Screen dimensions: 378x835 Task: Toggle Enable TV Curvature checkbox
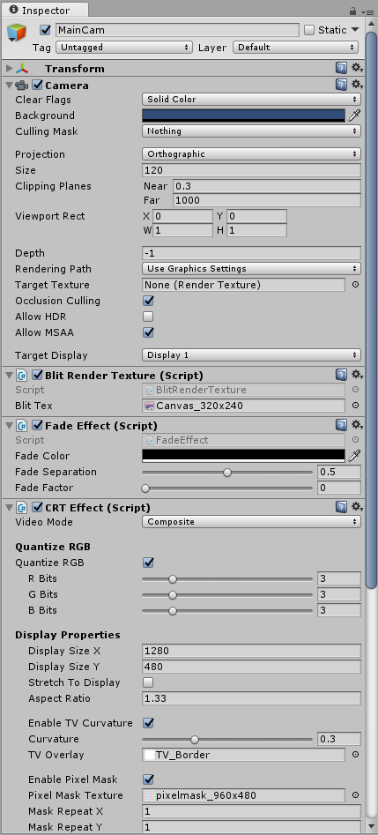pos(149,723)
